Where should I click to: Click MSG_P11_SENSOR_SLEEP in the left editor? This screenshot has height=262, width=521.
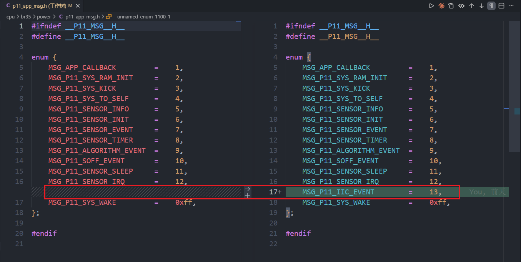tap(91, 171)
